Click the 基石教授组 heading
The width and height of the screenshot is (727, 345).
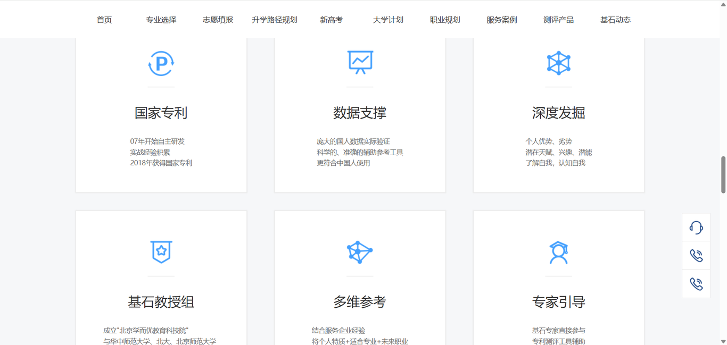[161, 302]
